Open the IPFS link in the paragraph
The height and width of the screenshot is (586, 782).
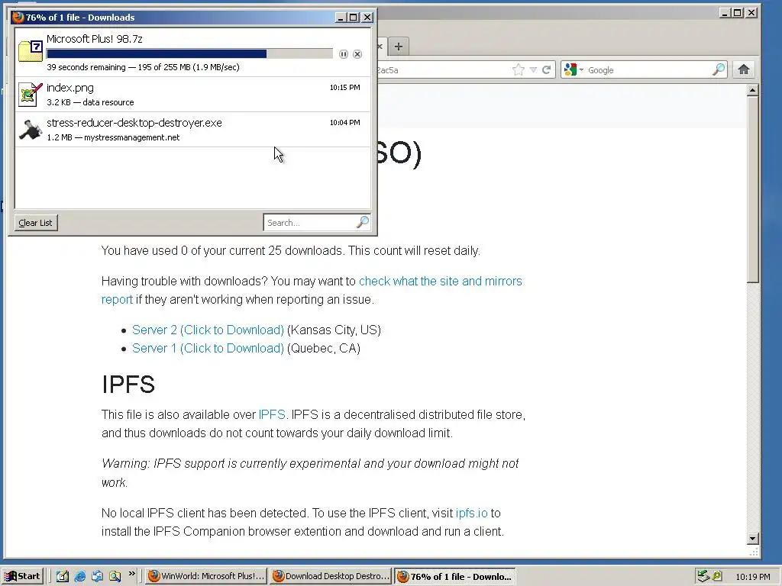click(272, 414)
